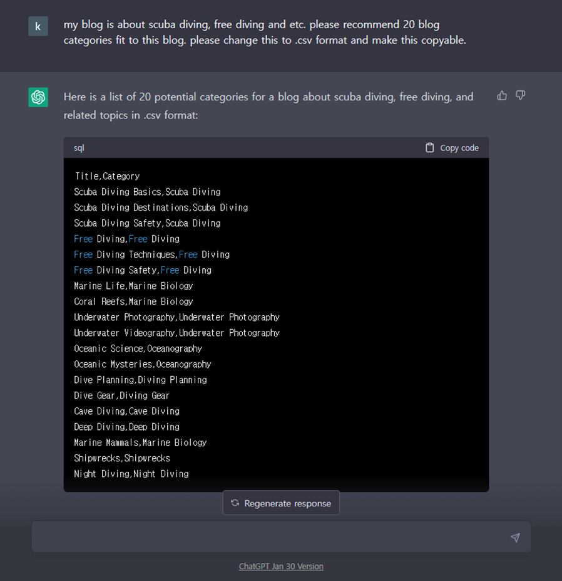The image size is (562, 581).
Task: Click the line Marine Life,Marine Biology
Action: (133, 286)
